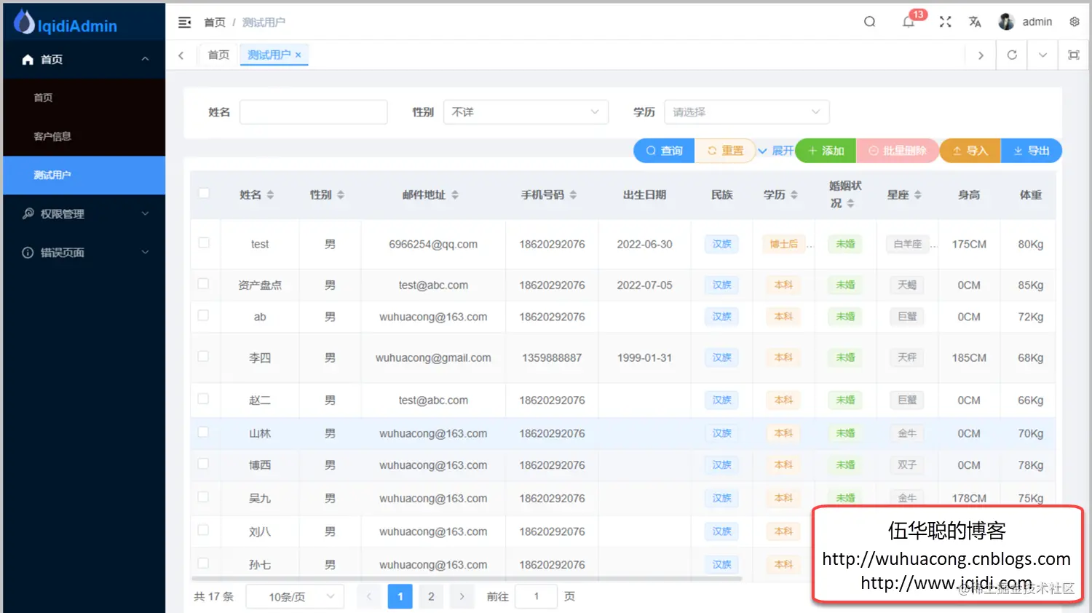This screenshot has height=613, width=1092.
Task: Click the blue 导出 button
Action: pyautogui.click(x=1031, y=151)
